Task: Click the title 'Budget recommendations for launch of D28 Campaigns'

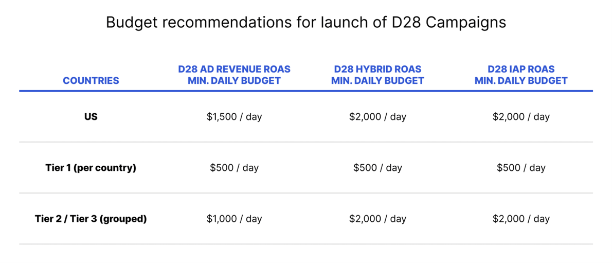Action: (305, 23)
